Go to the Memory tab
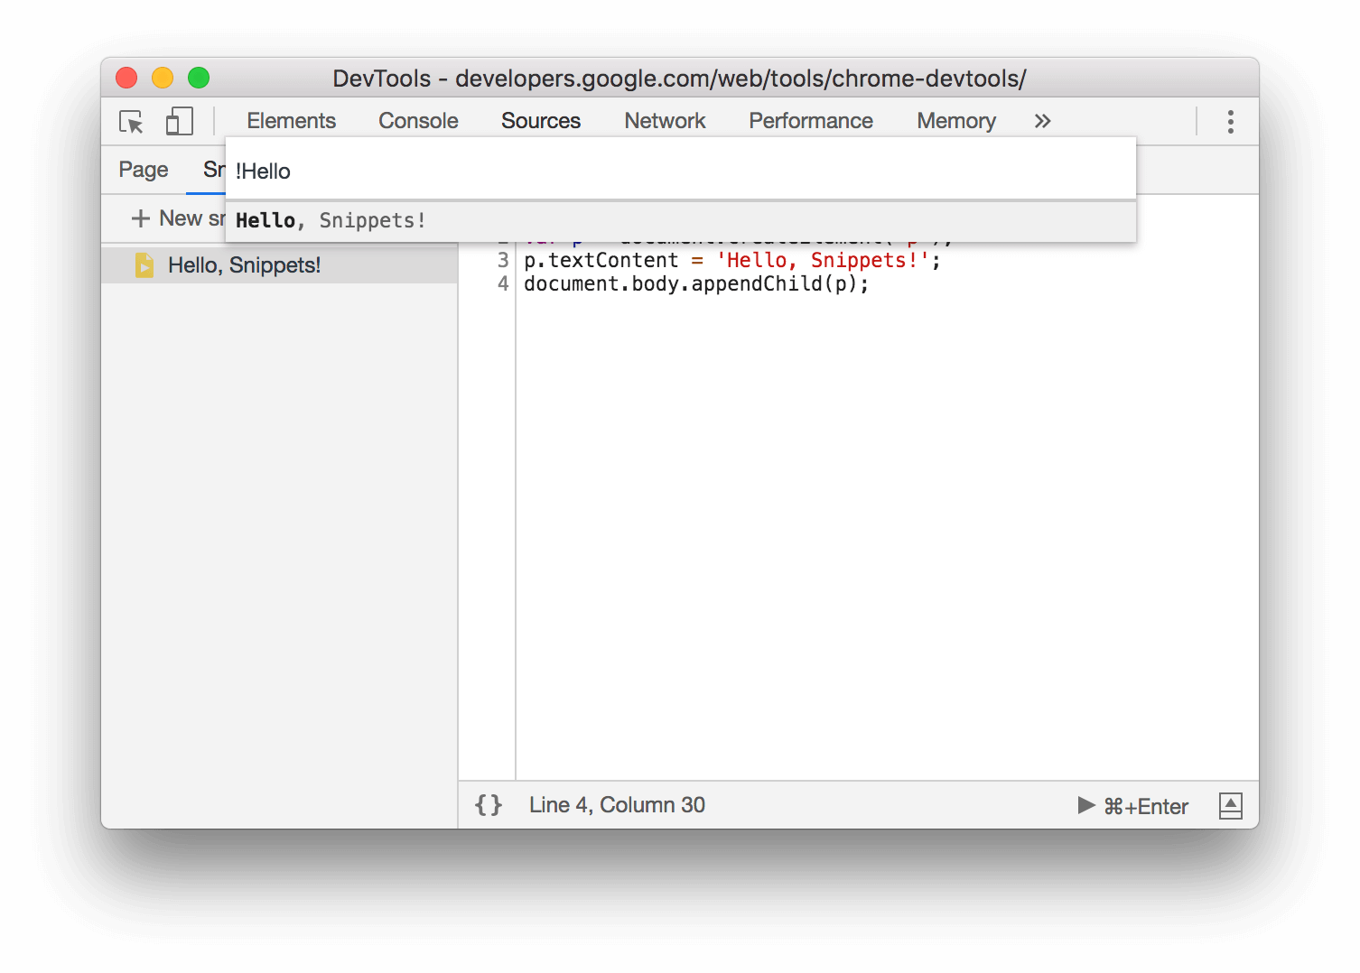The image size is (1360, 973). click(956, 121)
